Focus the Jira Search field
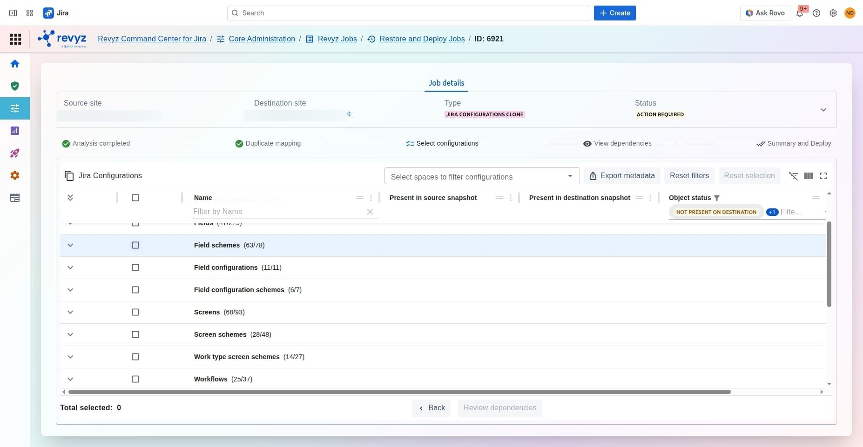The width and height of the screenshot is (863, 447). [409, 13]
